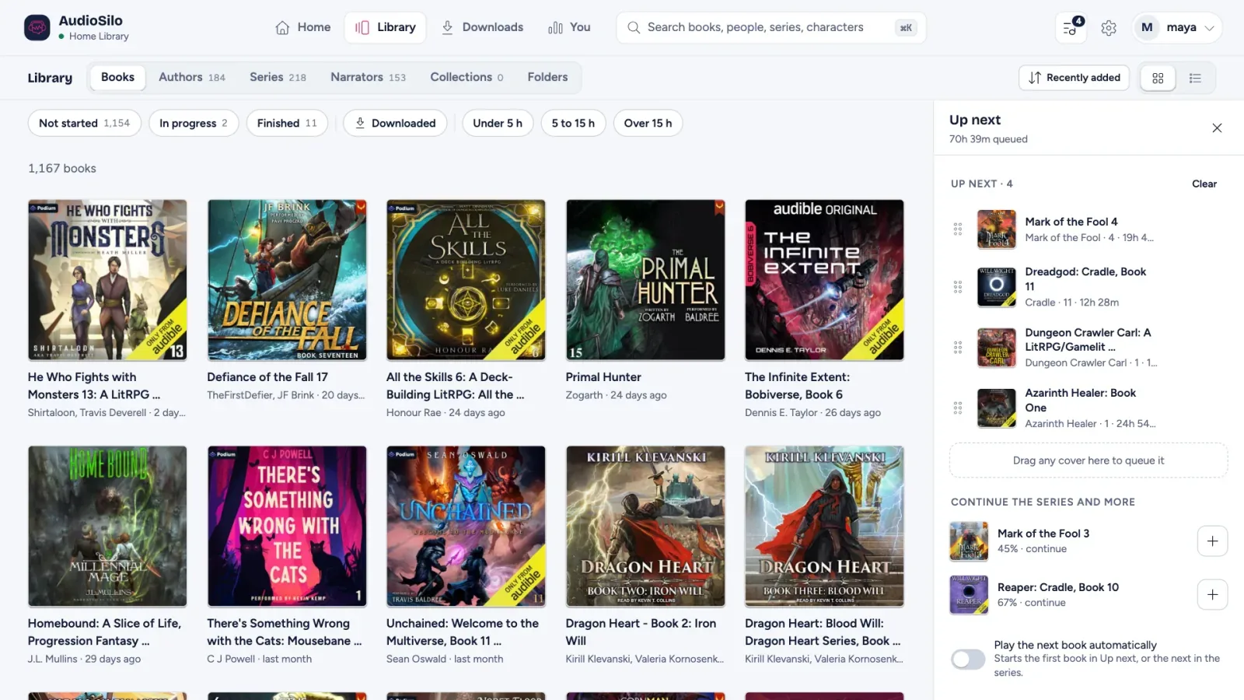
Task: Clear the Up next queue
Action: 1204,184
